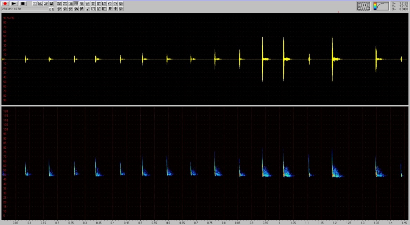Screen dimensions: 410x225
Task: Stop playback with the black square button
Action: click(23, 4)
